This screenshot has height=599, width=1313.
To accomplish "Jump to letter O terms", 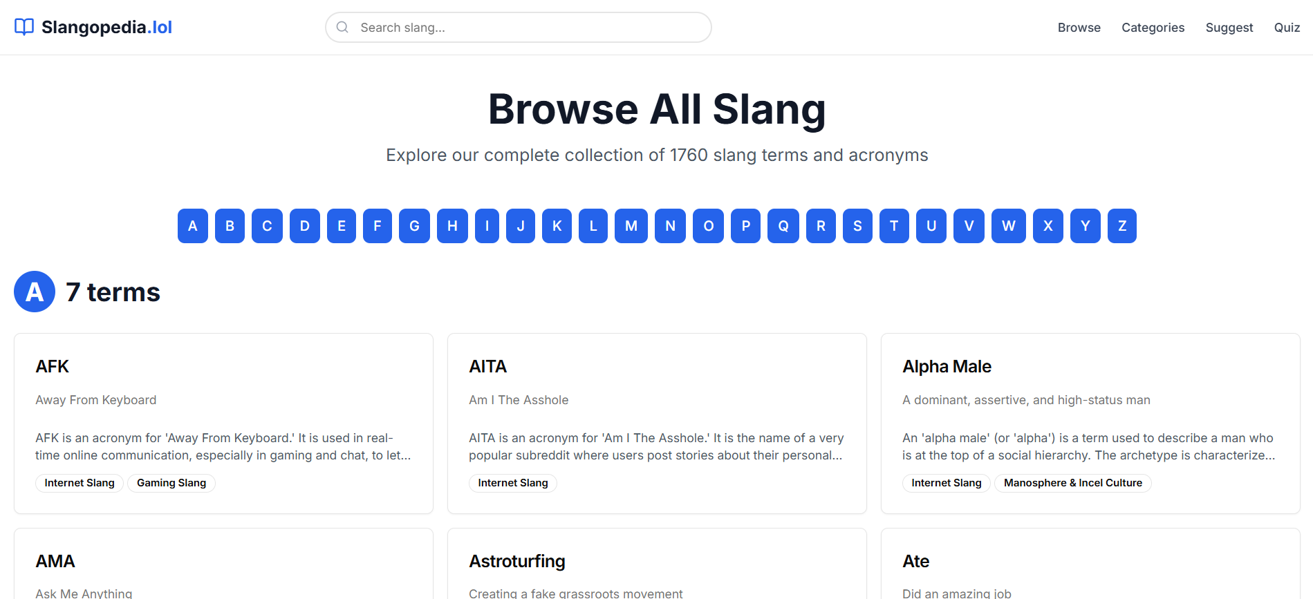I will (708, 226).
